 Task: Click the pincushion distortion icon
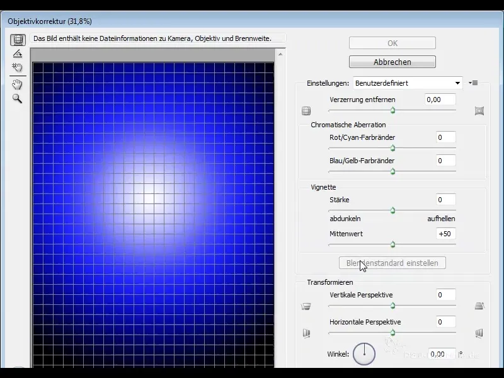(479, 111)
